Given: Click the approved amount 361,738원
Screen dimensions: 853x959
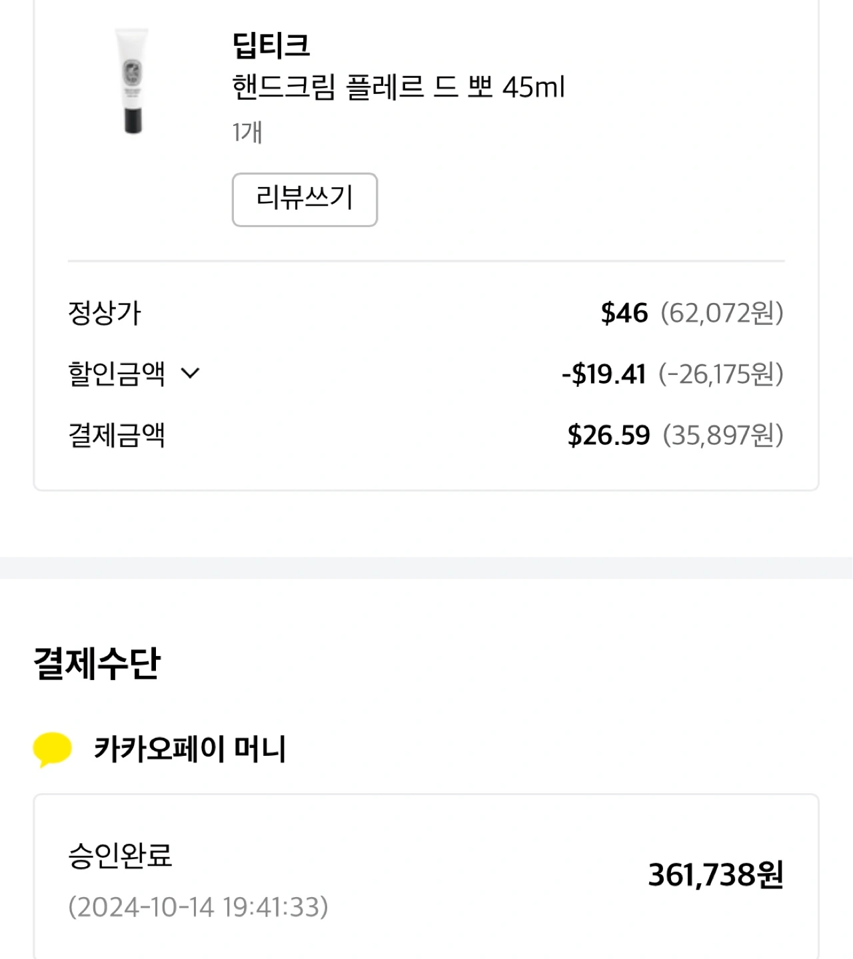Looking at the screenshot, I should click(716, 875).
